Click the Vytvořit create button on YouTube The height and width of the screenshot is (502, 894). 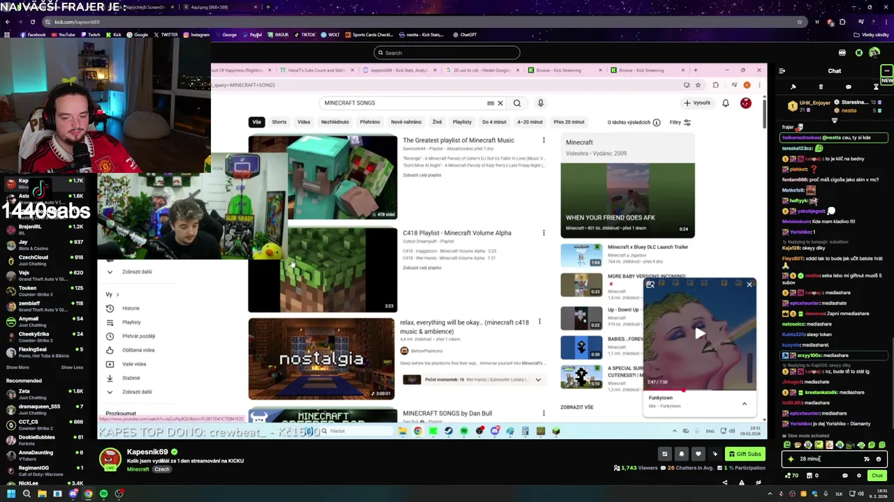point(697,103)
